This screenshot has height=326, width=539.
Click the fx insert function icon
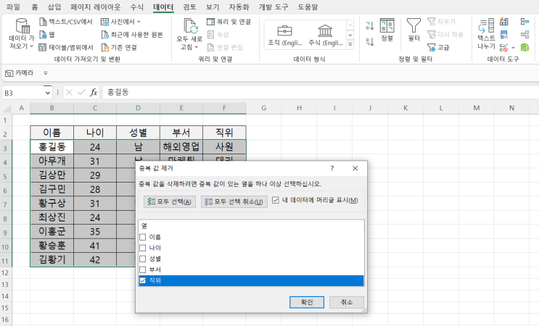[94, 92]
